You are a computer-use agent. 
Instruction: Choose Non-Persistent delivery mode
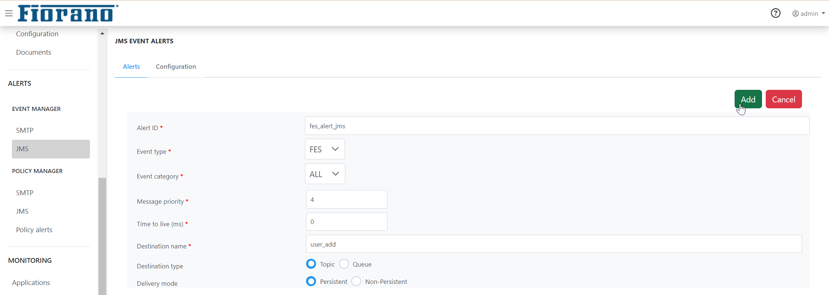pyautogui.click(x=356, y=281)
